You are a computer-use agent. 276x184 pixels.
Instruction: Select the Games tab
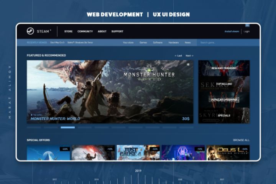point(143,43)
